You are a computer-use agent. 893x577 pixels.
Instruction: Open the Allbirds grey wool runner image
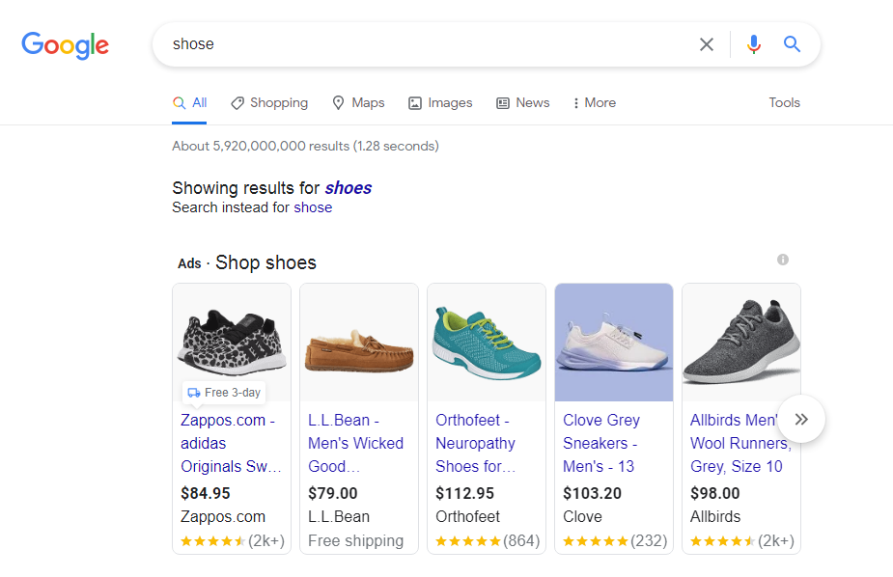(x=741, y=343)
